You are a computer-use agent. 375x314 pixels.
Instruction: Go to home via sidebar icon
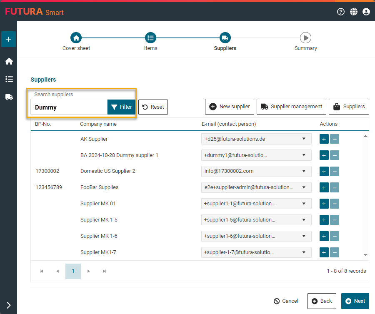pyautogui.click(x=9, y=62)
